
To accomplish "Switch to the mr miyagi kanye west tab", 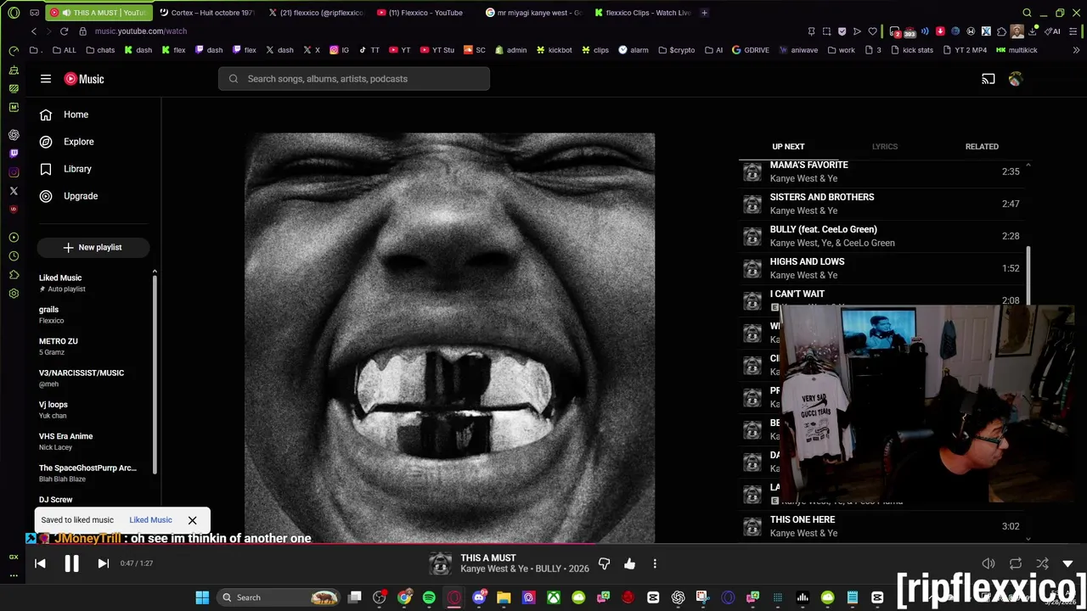I will pyautogui.click(x=533, y=13).
